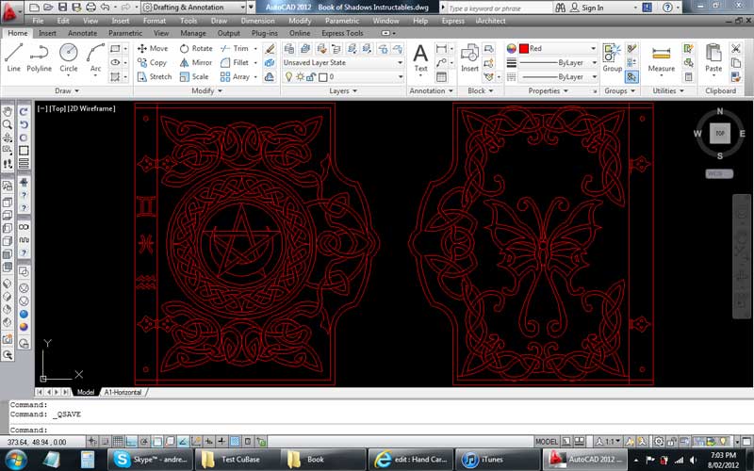754x471 pixels.
Task: Select the Line drawing tool
Action: (x=13, y=57)
